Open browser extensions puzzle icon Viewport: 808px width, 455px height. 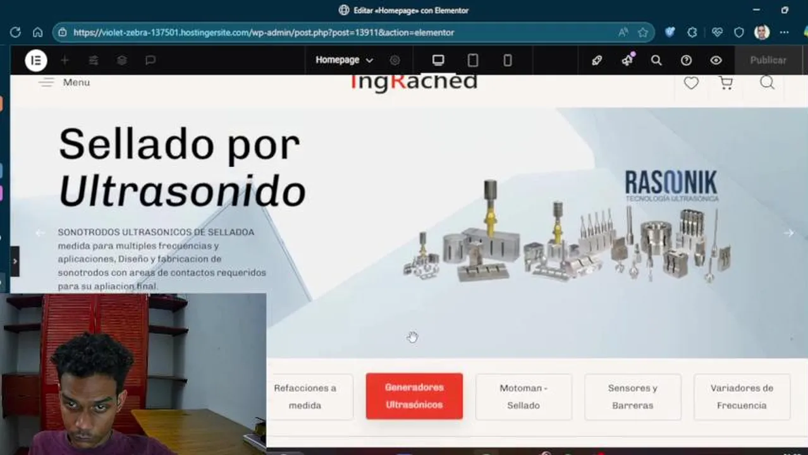click(692, 32)
